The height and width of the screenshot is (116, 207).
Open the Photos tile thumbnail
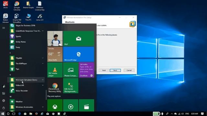click(x=55, y=39)
